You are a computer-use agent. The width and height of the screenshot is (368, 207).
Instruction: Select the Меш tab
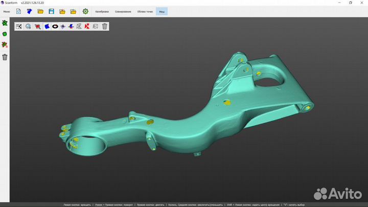(x=162, y=11)
